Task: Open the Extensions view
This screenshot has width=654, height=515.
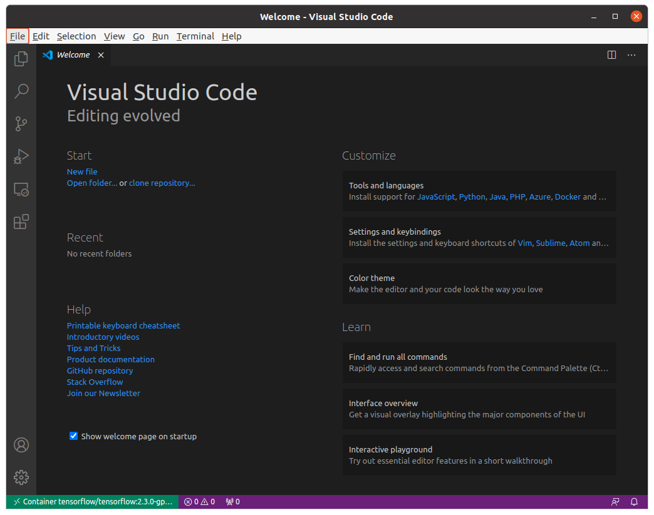Action: click(21, 222)
